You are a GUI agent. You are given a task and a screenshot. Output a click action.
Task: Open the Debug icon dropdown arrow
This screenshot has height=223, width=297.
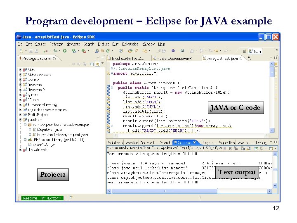click(59, 51)
